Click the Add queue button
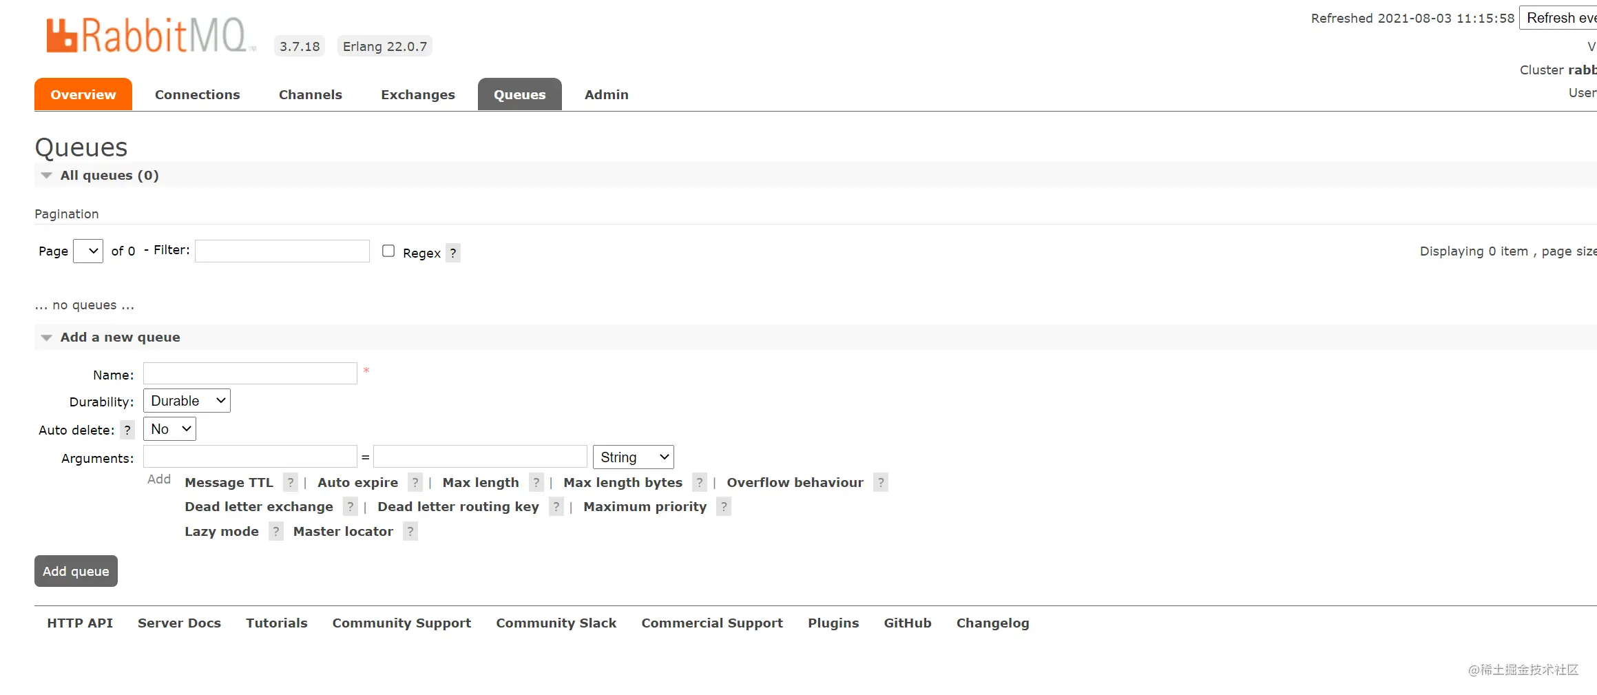The height and width of the screenshot is (695, 1597). pos(76,571)
